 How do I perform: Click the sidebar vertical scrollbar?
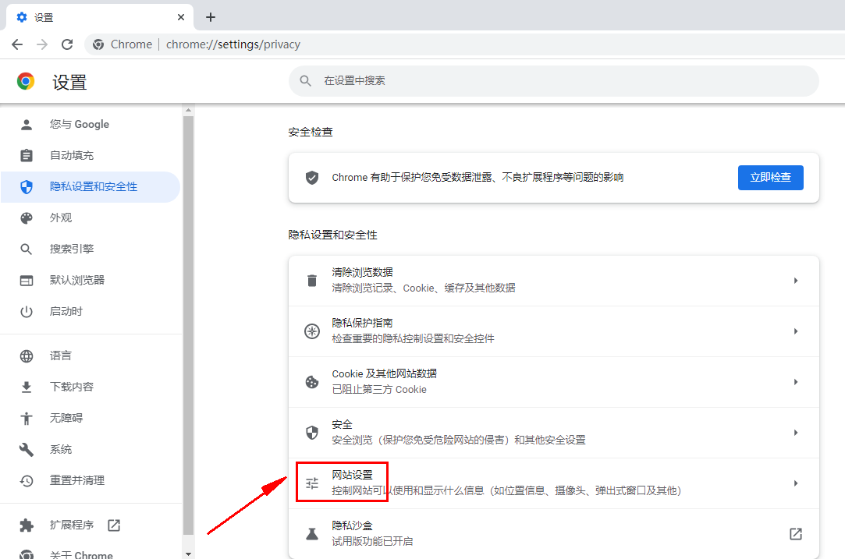187,312
